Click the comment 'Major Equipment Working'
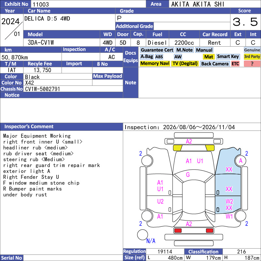Screen dimensions: 261x261 click(37, 136)
